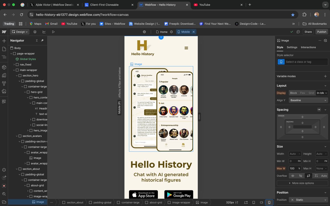Close the Navigator panel X icon

tap(37, 41)
